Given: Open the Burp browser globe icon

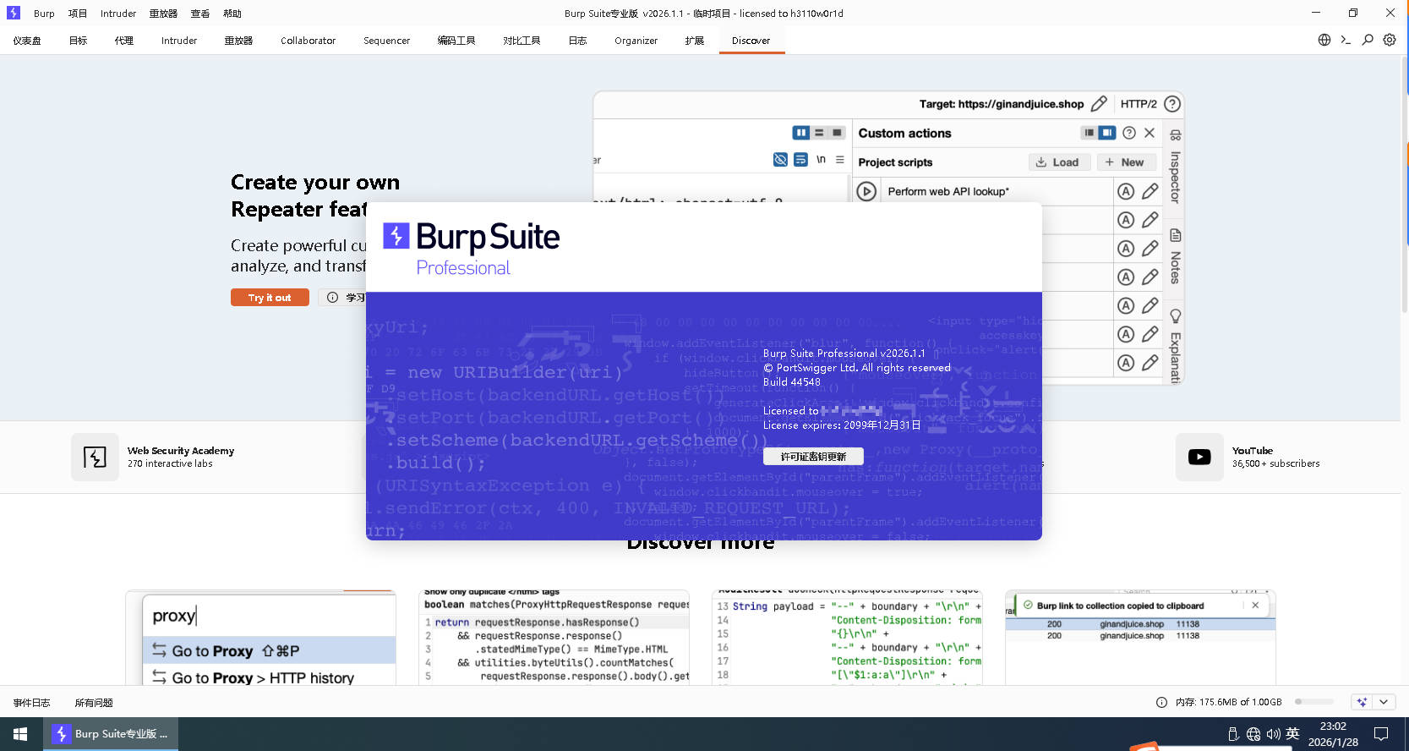Looking at the screenshot, I should click(x=1324, y=40).
